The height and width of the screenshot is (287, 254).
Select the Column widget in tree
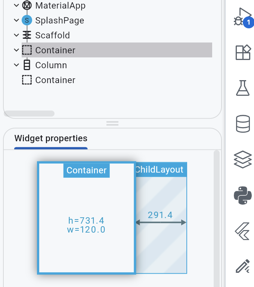pyautogui.click(x=45, y=65)
